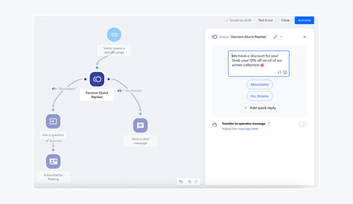Activate the chatbot flow
The image size is (353, 204).
(x=304, y=20)
